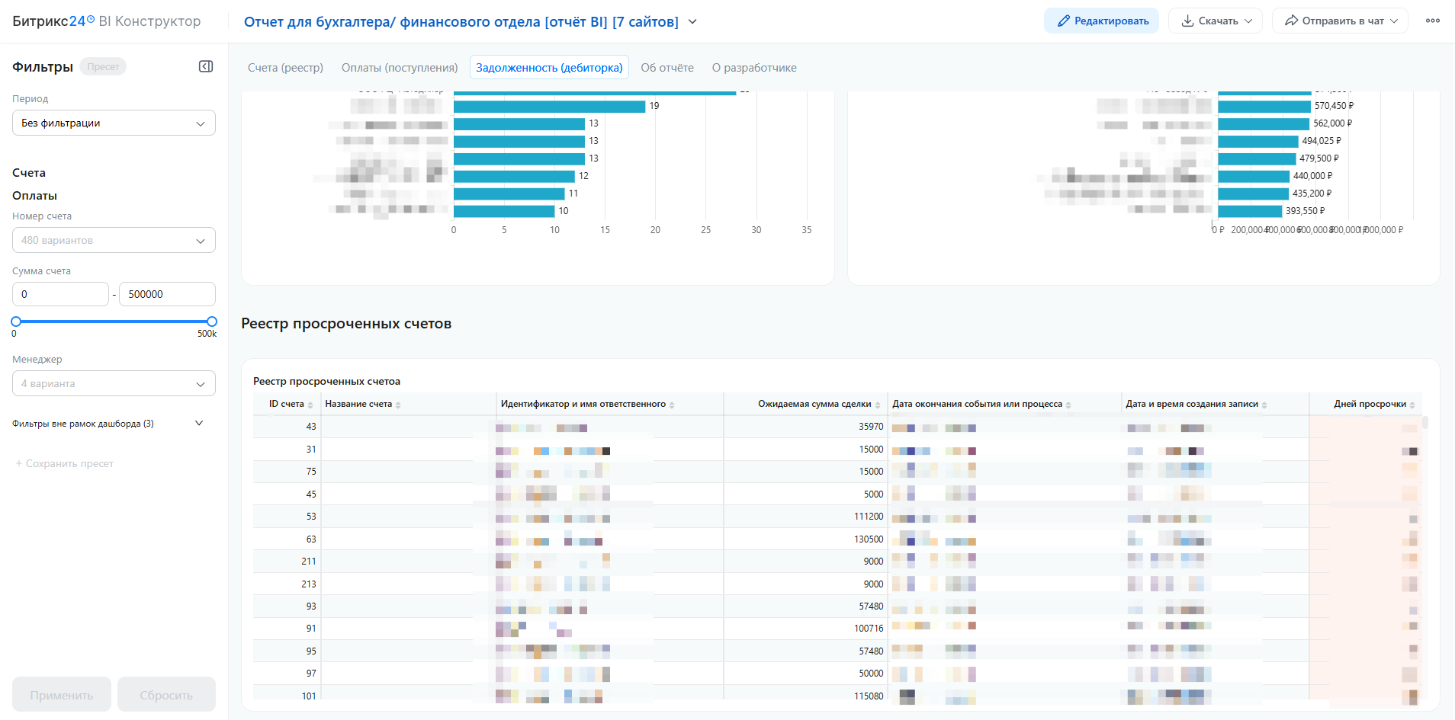This screenshot has height=720, width=1455.
Task: Open О разработчике tab
Action: click(x=754, y=68)
